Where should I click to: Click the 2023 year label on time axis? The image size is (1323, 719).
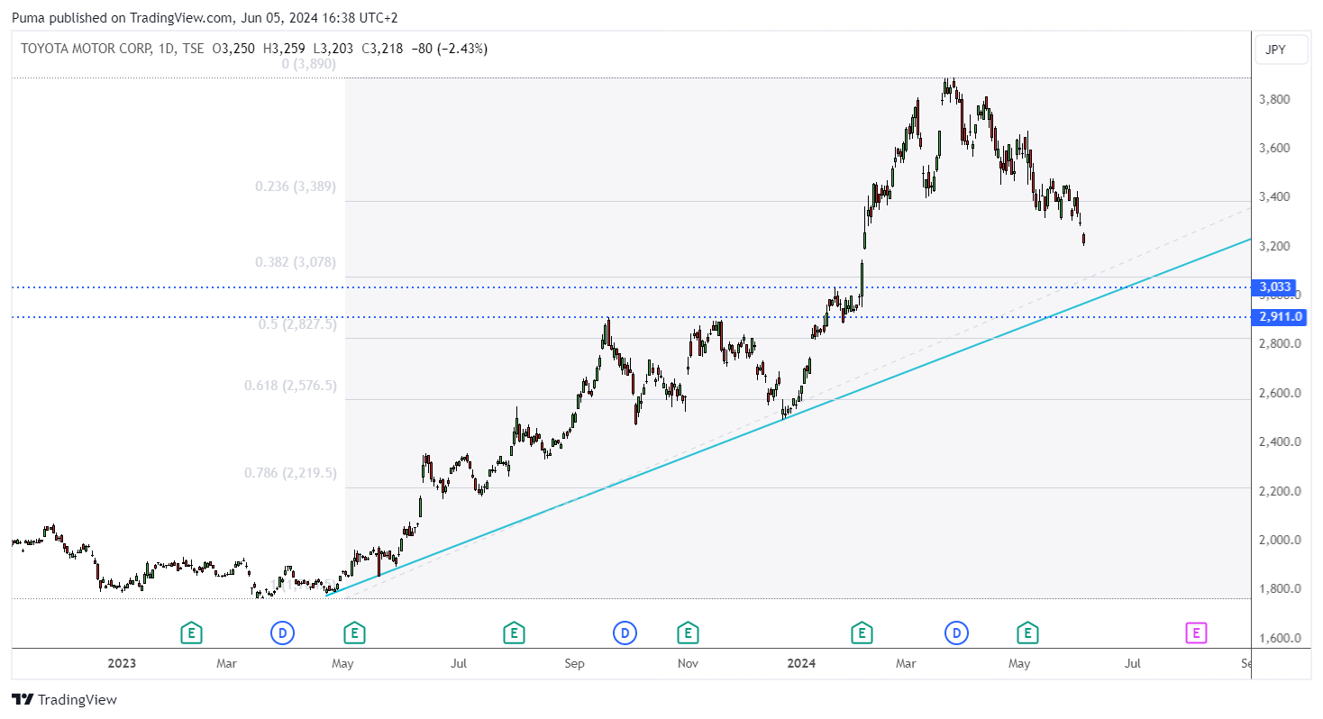click(122, 664)
